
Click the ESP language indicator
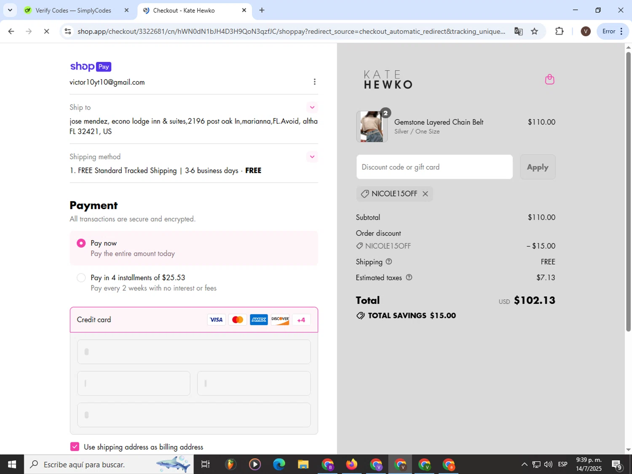[562, 464]
